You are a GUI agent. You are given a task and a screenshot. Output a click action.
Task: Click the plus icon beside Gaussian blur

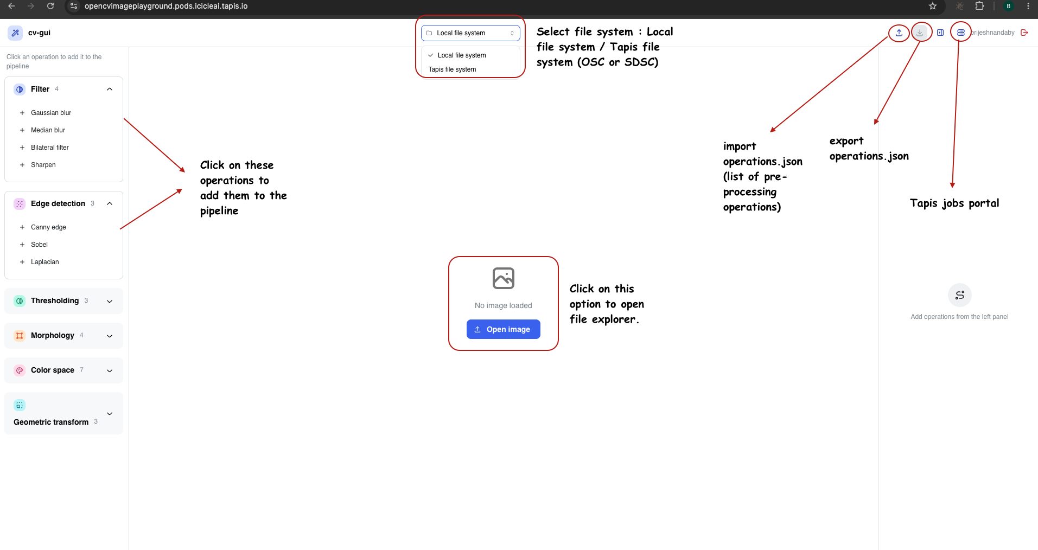click(22, 113)
